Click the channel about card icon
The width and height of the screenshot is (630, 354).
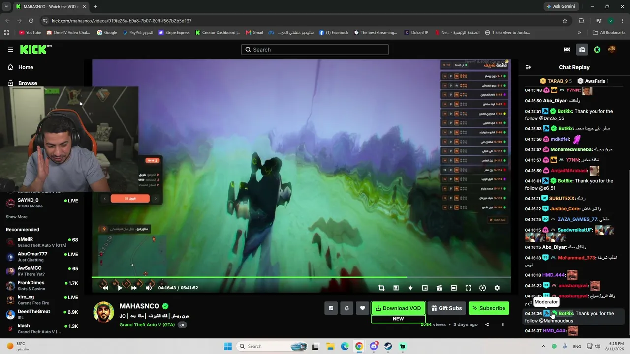pyautogui.click(x=331, y=308)
